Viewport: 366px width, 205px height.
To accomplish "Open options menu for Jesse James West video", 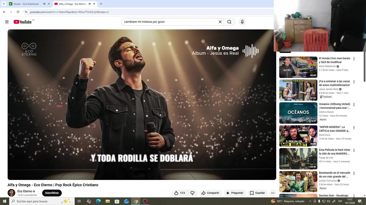I will coord(354,82).
